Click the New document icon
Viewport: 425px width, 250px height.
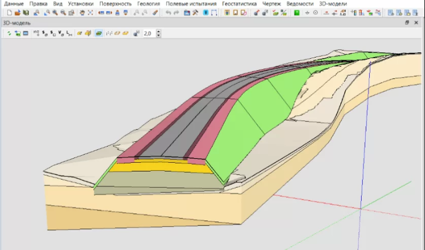[x=9, y=12]
